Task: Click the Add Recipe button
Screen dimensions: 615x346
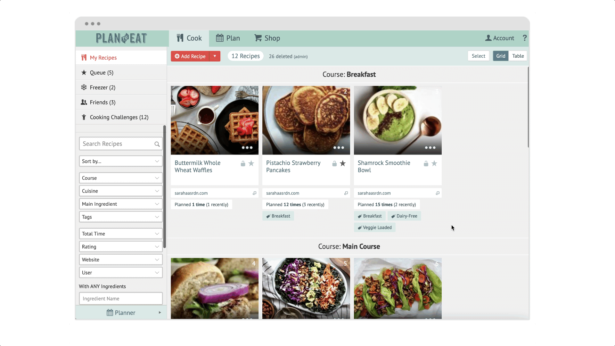Action: pyautogui.click(x=190, y=56)
